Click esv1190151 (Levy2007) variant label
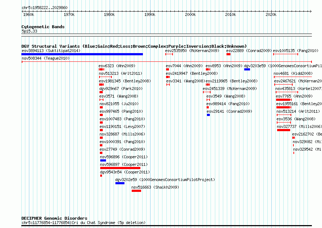The width and height of the screenshot is (322, 228). coord(122,126)
